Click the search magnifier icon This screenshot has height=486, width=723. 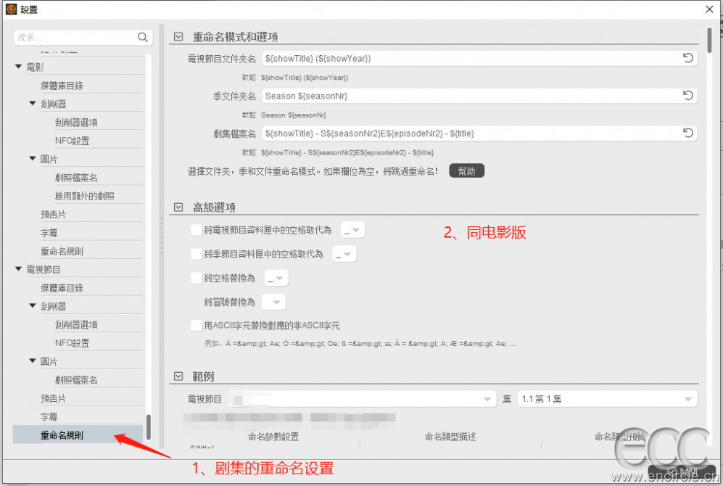pos(143,37)
